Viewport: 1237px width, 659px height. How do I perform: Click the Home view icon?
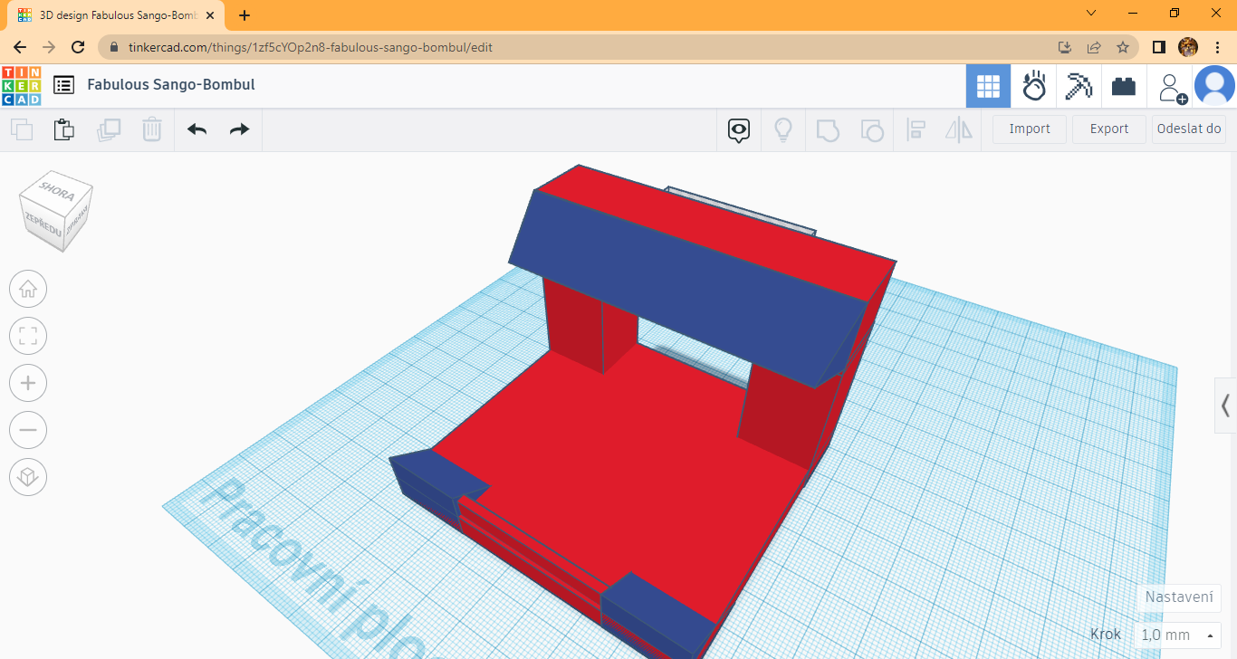[x=28, y=289]
